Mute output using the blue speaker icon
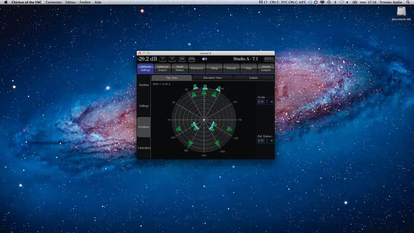The height and width of the screenshot is (233, 414). pos(205,59)
